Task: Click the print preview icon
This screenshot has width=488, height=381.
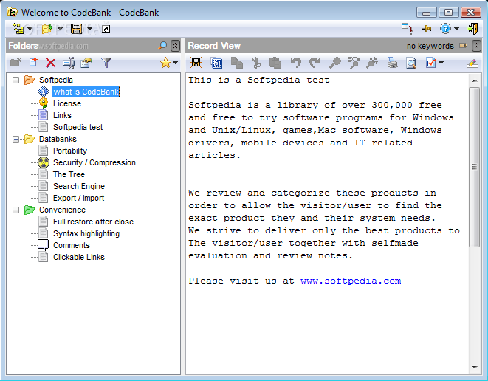Action: [411, 63]
